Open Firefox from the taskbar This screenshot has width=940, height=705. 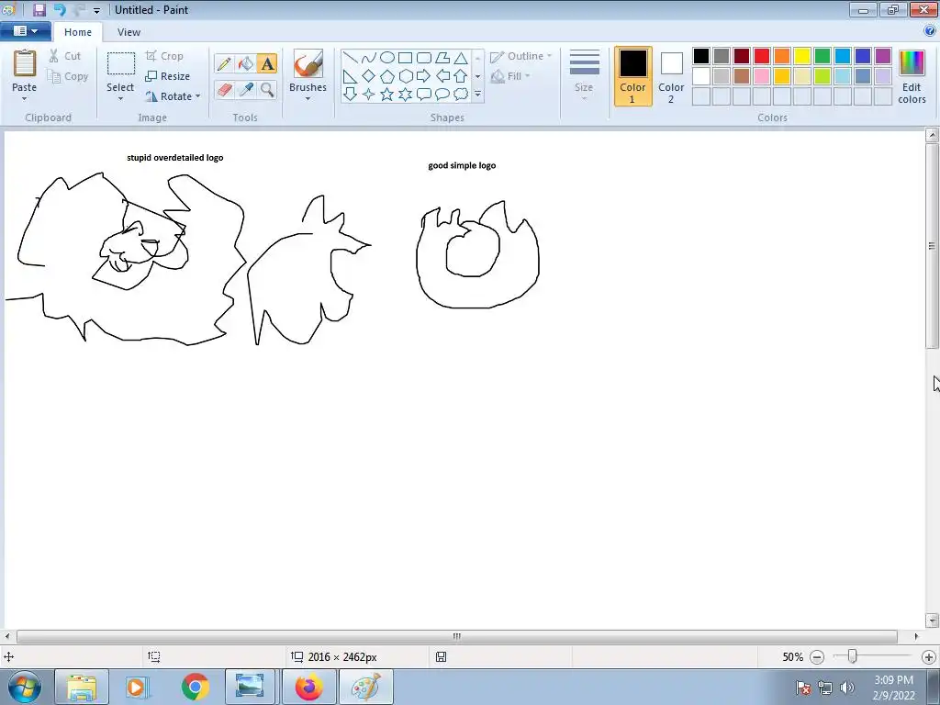[x=308, y=687]
